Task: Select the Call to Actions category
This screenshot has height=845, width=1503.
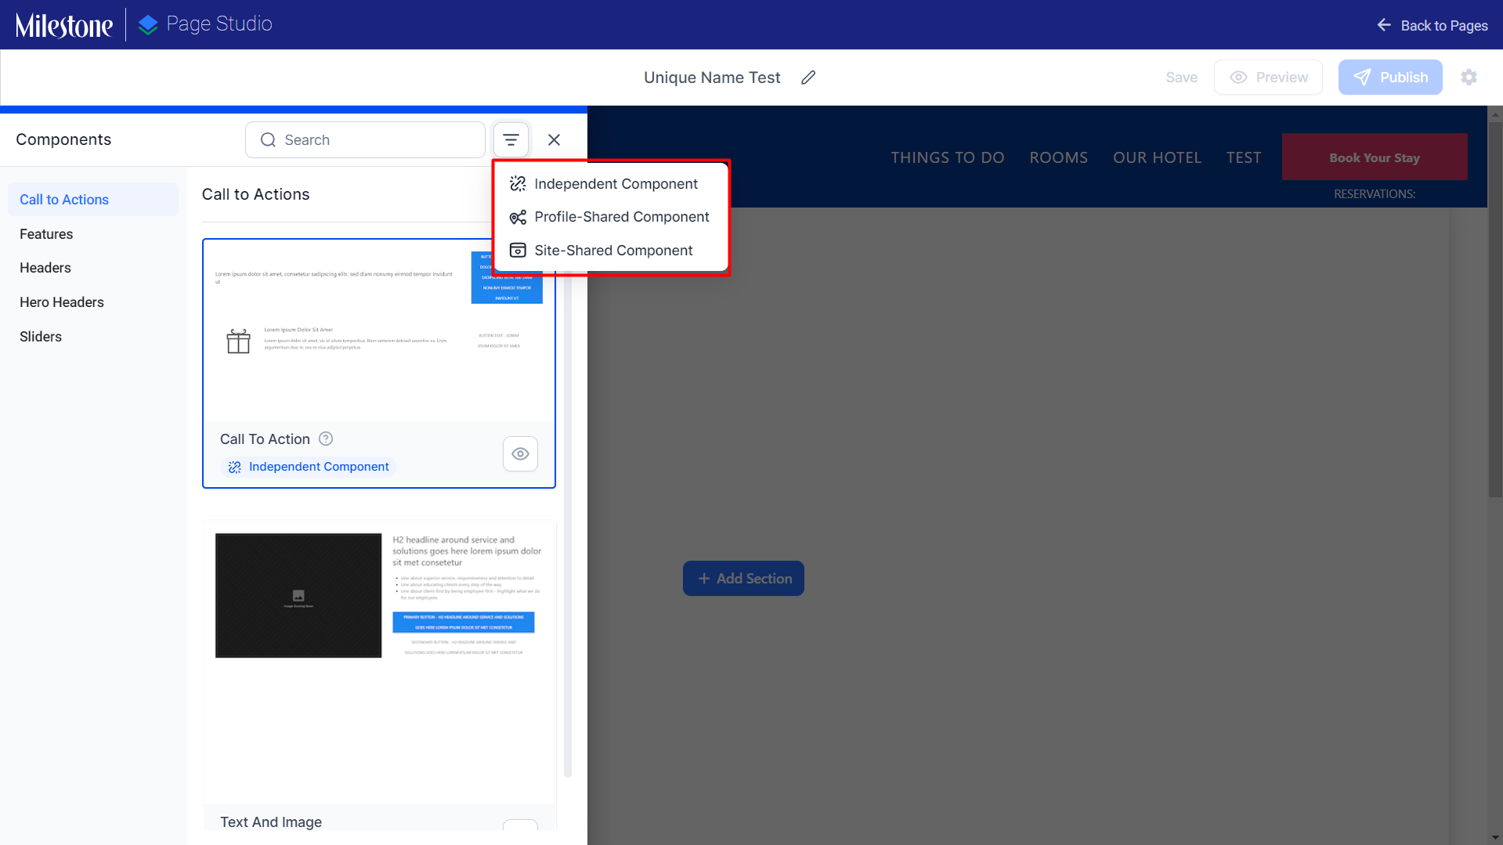Action: (93, 200)
